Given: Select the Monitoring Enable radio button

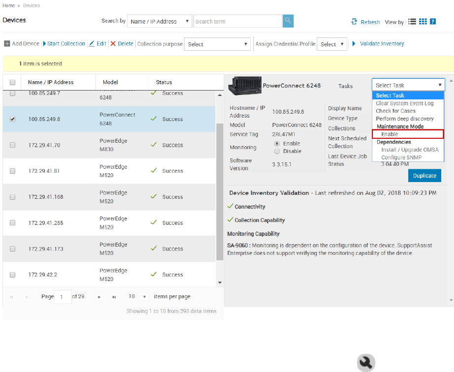Looking at the screenshot, I should [277, 143].
